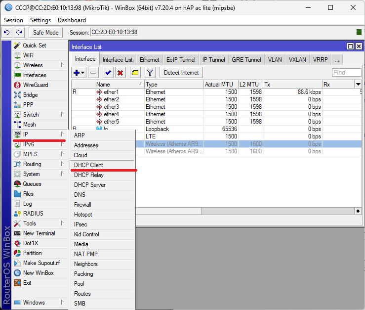Expand the add-interface dropdown arrow
The width and height of the screenshot is (365, 310).
(83, 73)
